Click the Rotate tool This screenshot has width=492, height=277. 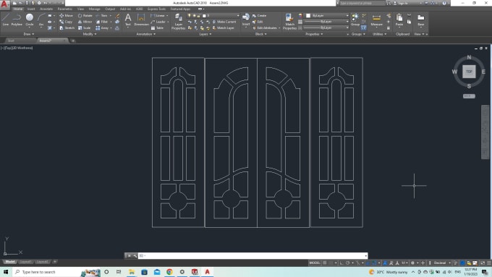click(85, 15)
